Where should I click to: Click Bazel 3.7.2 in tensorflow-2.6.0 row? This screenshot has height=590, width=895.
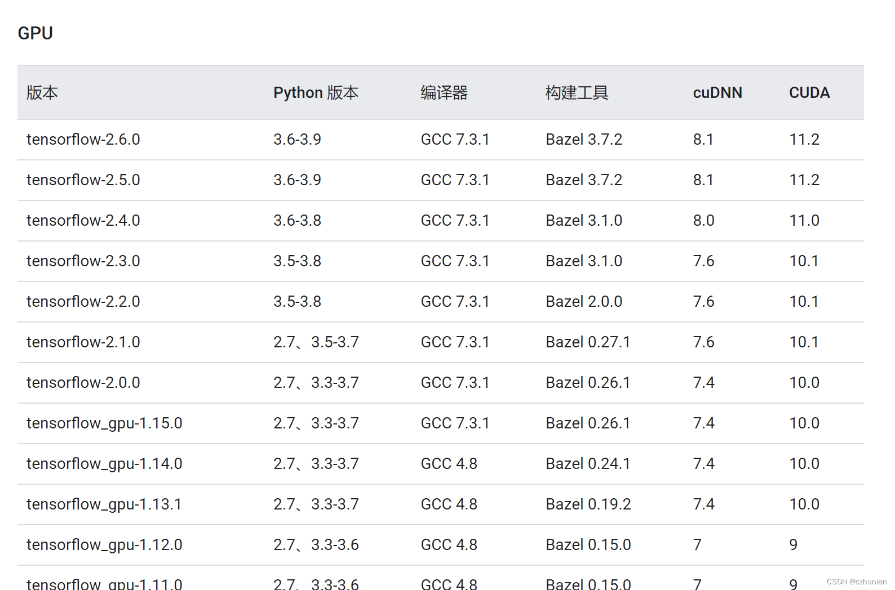coord(584,139)
